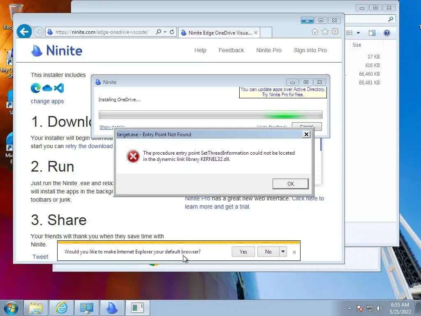This screenshot has width=421, height=316.
Task: Select the 66,481 KB file size entry
Action: point(369,82)
